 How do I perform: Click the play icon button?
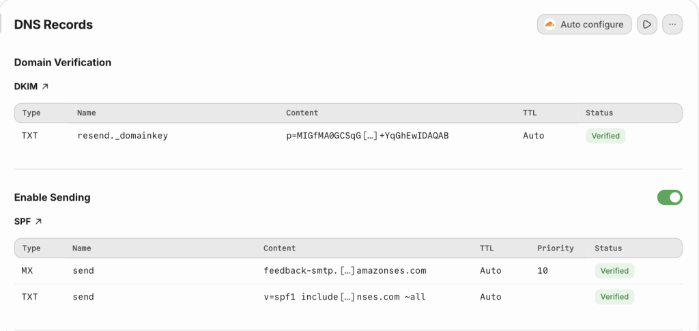pos(647,25)
